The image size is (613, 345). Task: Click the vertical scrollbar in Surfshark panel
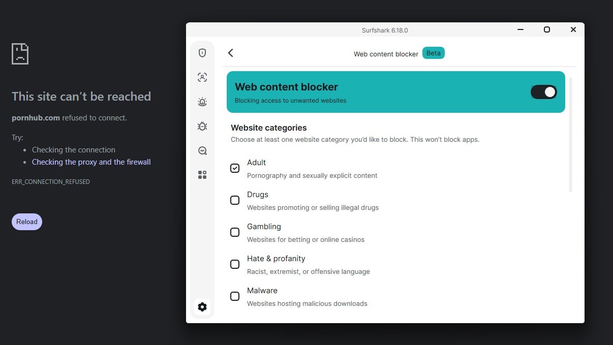coord(570,135)
